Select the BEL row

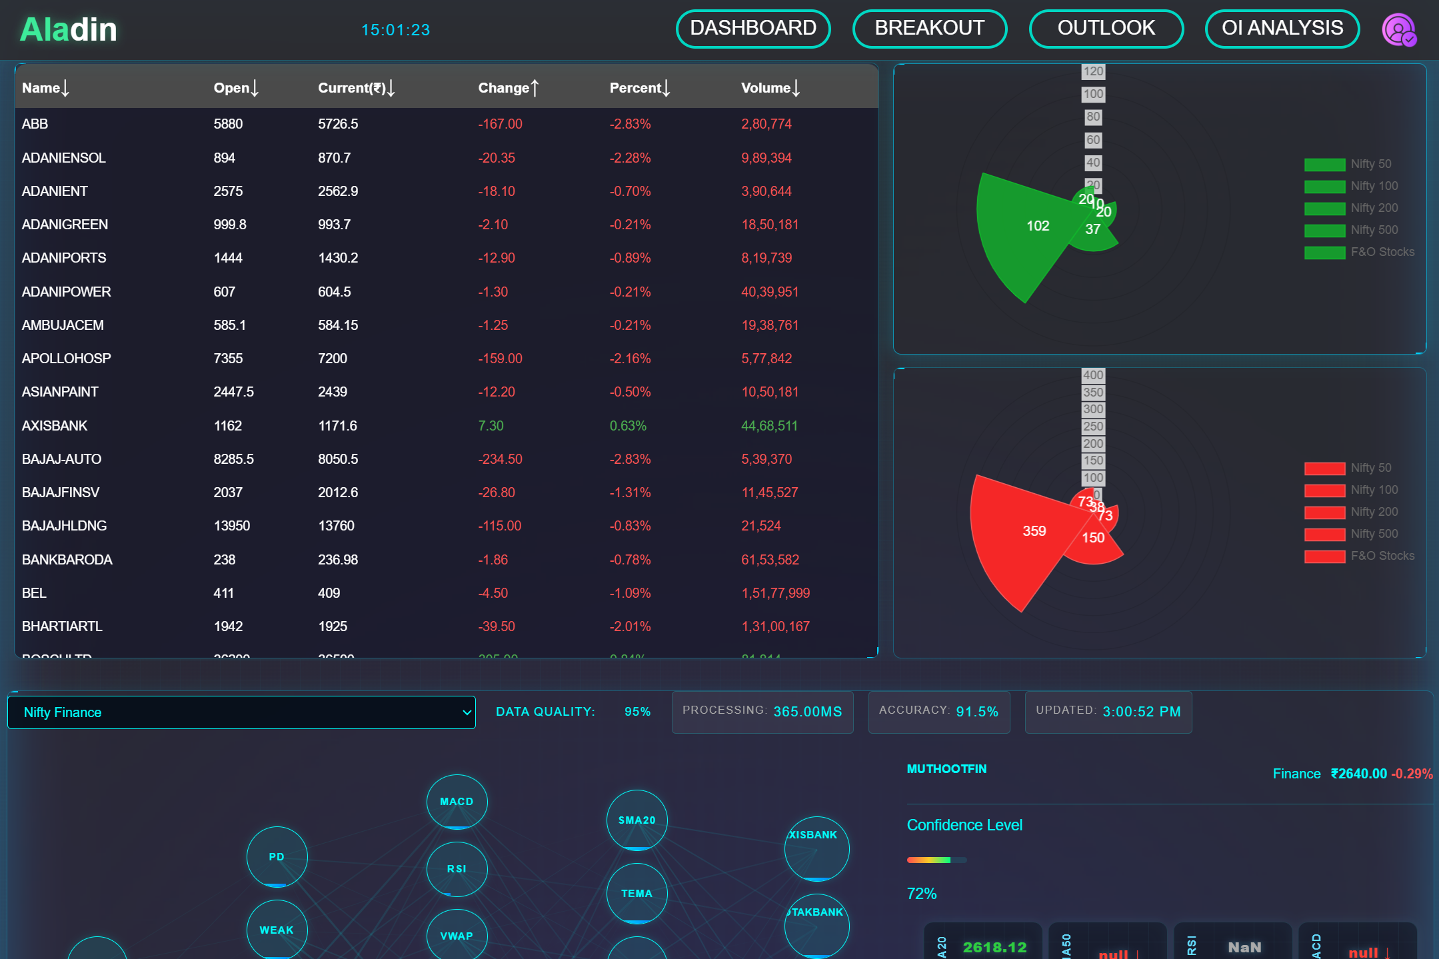pyautogui.click(x=447, y=593)
